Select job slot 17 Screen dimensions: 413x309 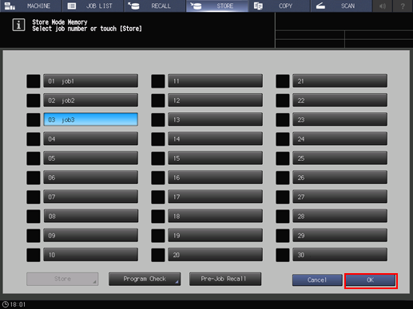coord(216,197)
